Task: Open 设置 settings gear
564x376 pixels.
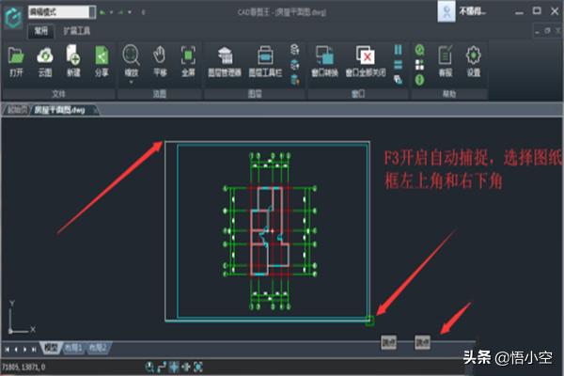Action: [474, 55]
